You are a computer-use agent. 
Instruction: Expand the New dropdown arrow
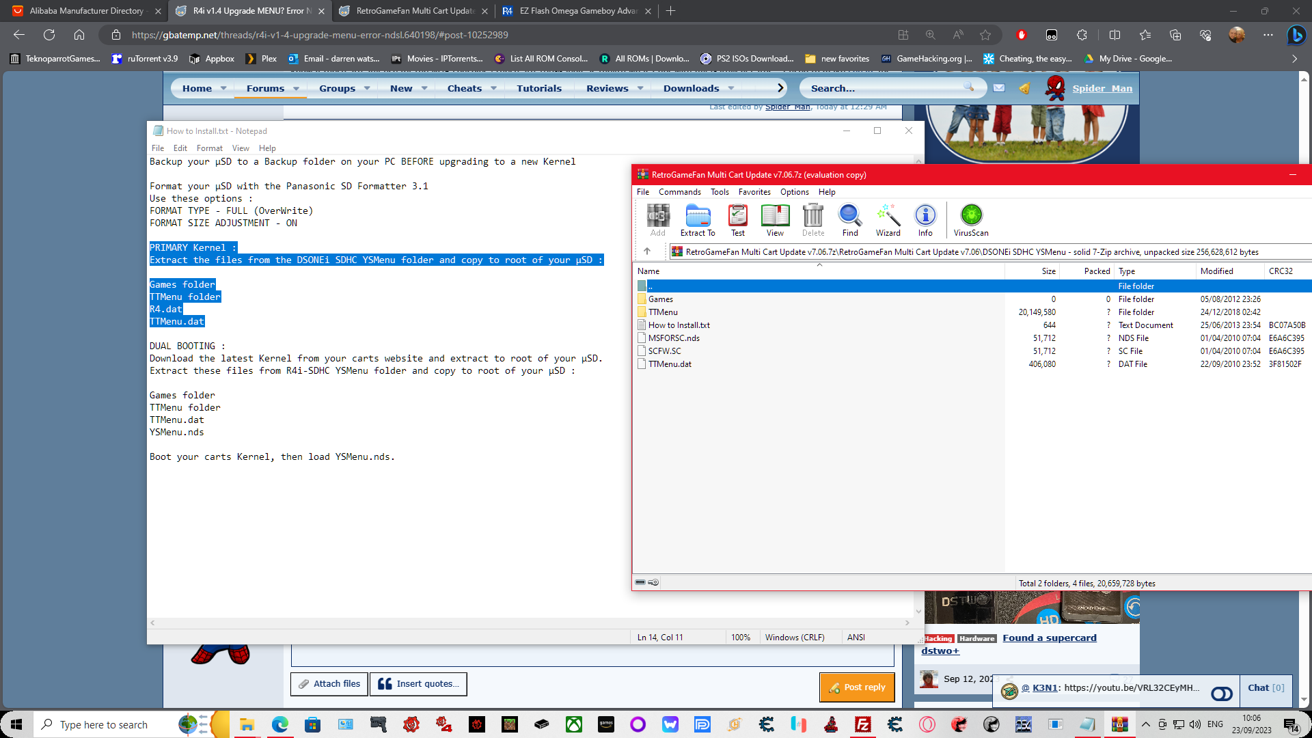click(424, 88)
